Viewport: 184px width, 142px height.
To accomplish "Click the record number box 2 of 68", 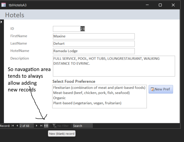I will pyautogui.click(x=27, y=126).
